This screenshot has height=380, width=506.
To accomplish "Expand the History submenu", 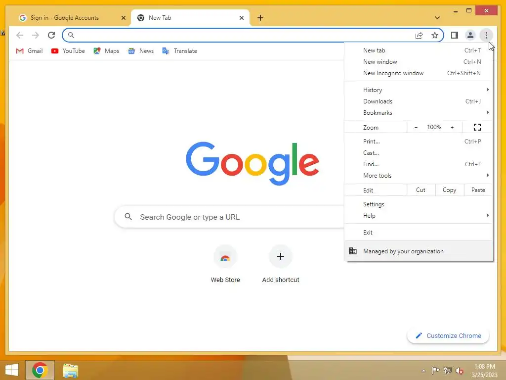I will (419, 90).
